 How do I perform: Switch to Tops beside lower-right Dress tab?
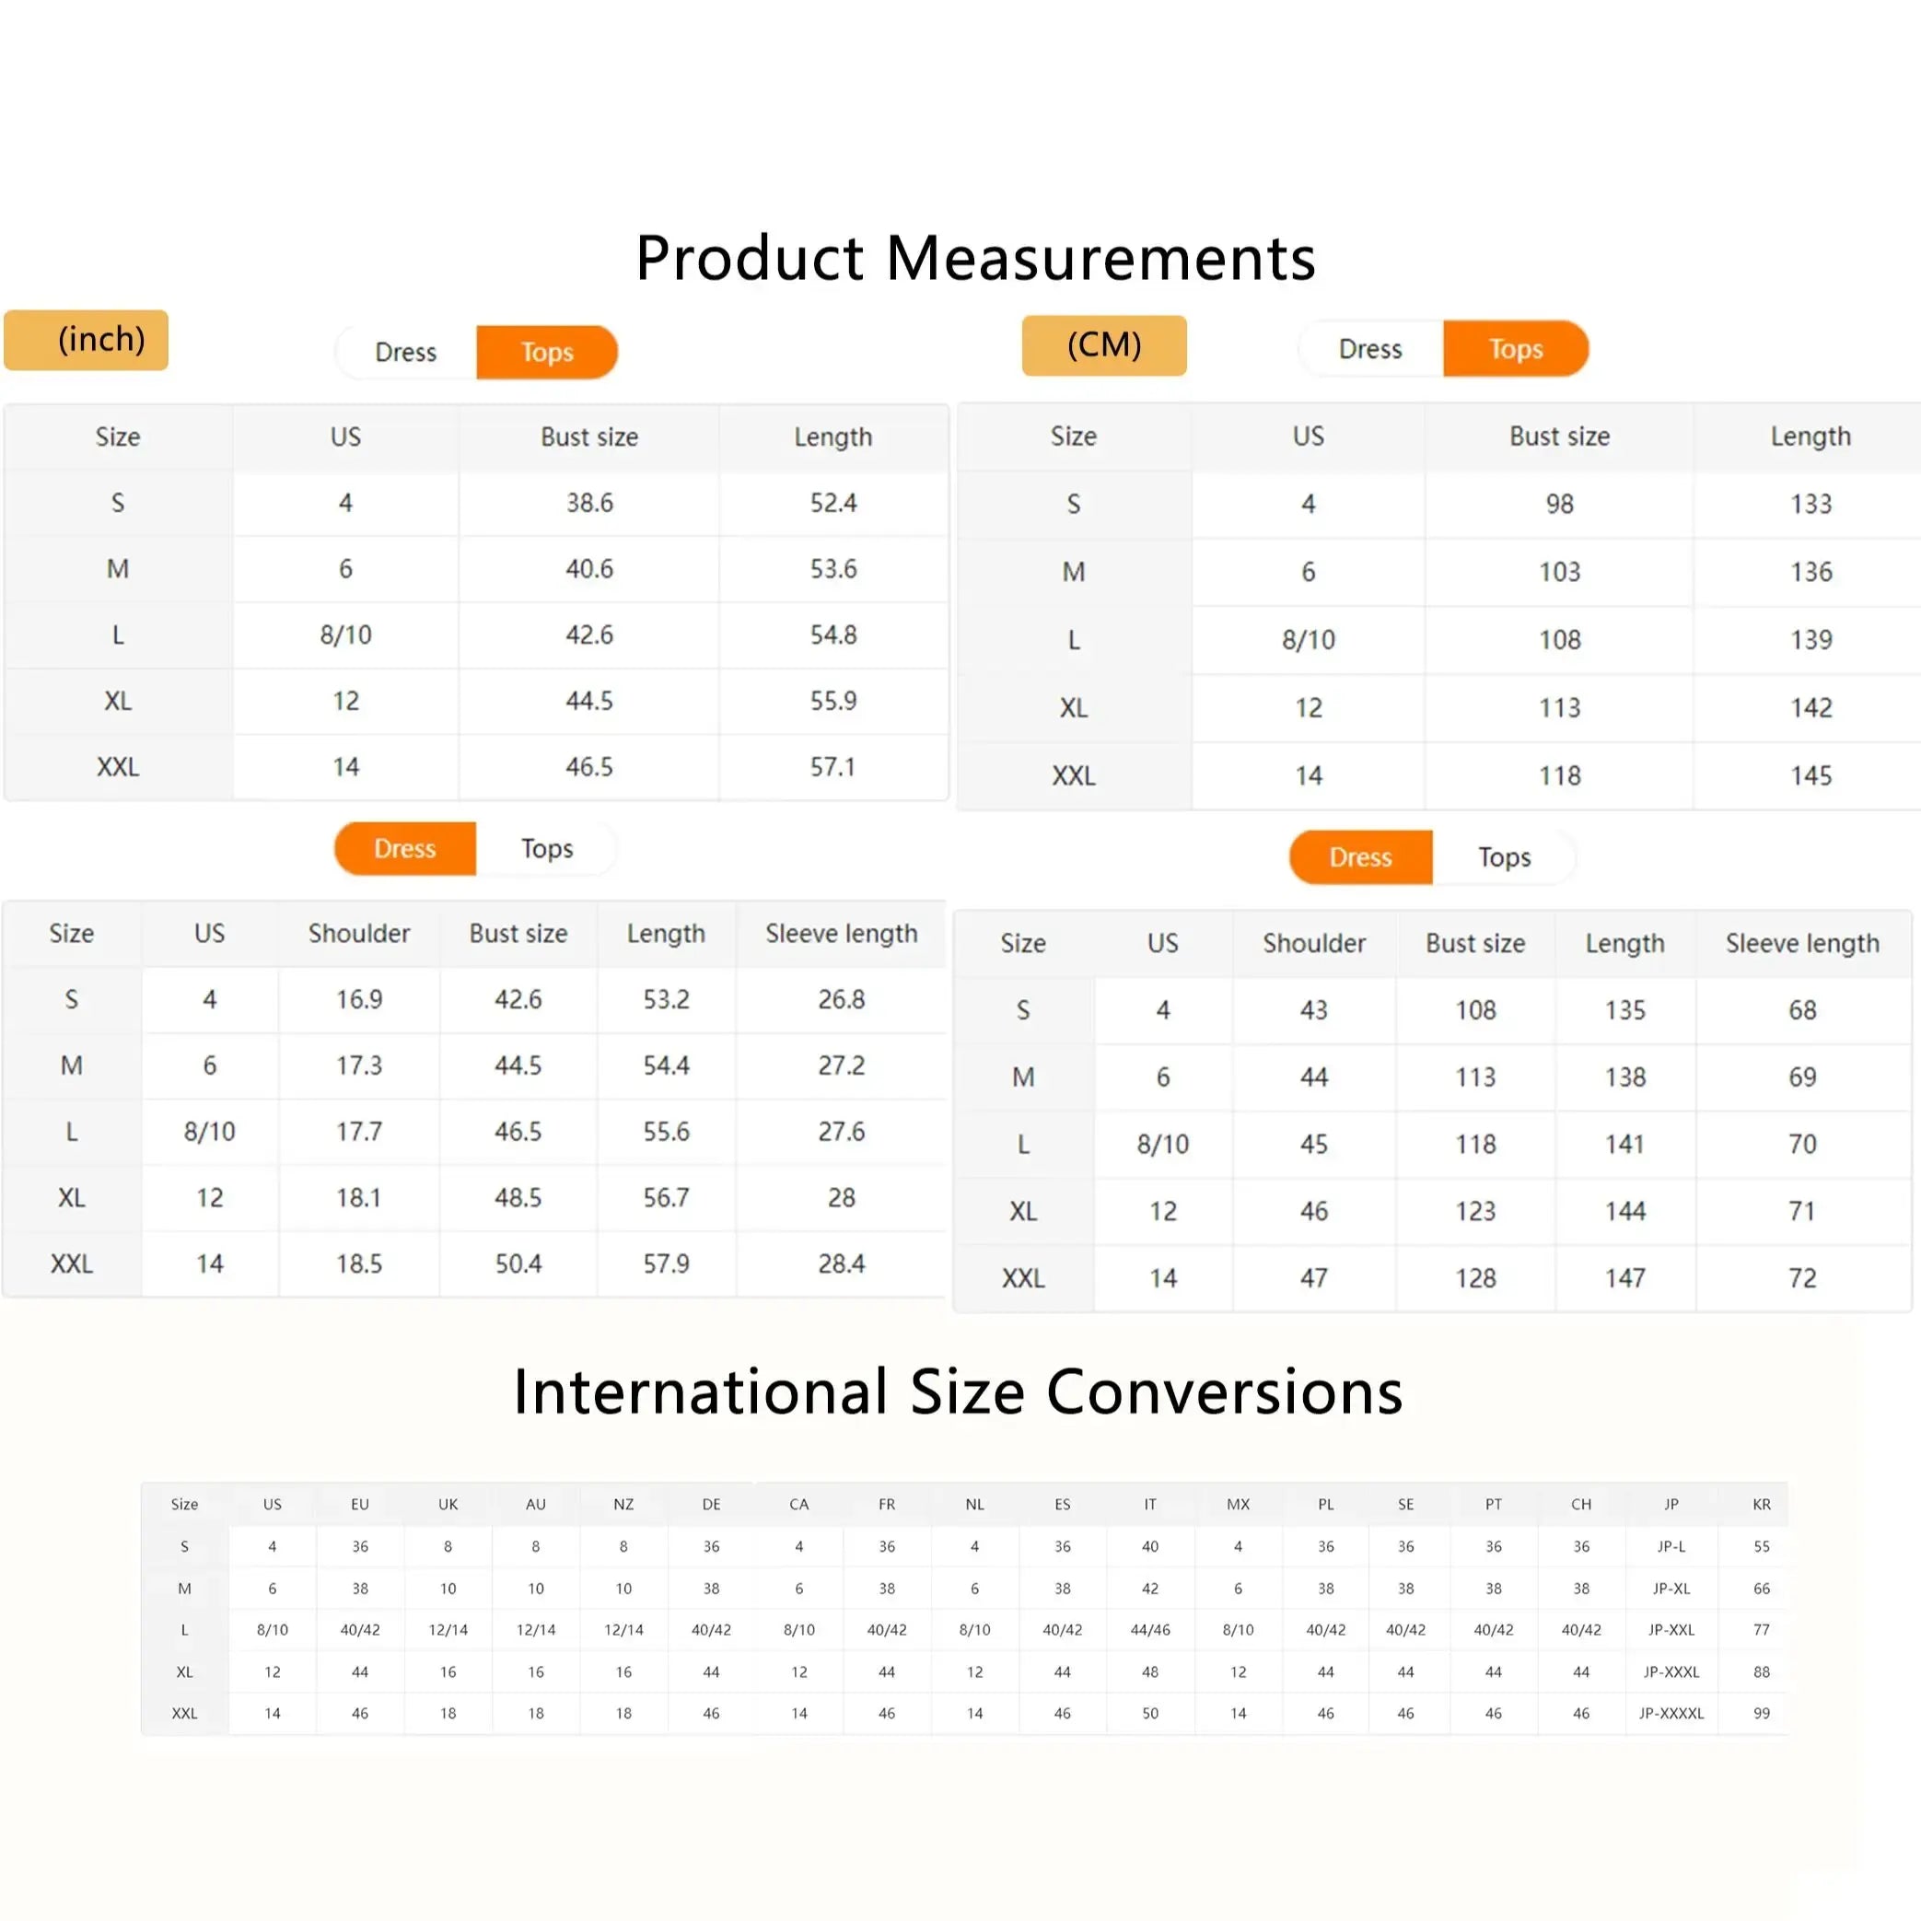pyautogui.click(x=1504, y=857)
